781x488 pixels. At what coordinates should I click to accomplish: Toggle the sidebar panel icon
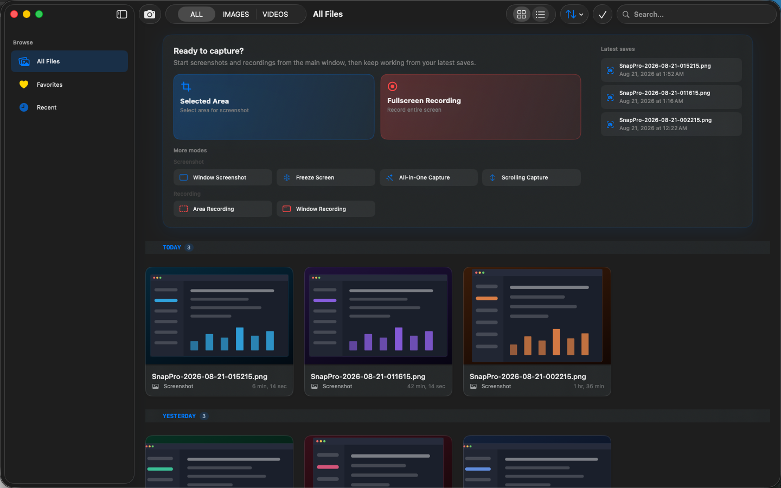pyautogui.click(x=121, y=15)
